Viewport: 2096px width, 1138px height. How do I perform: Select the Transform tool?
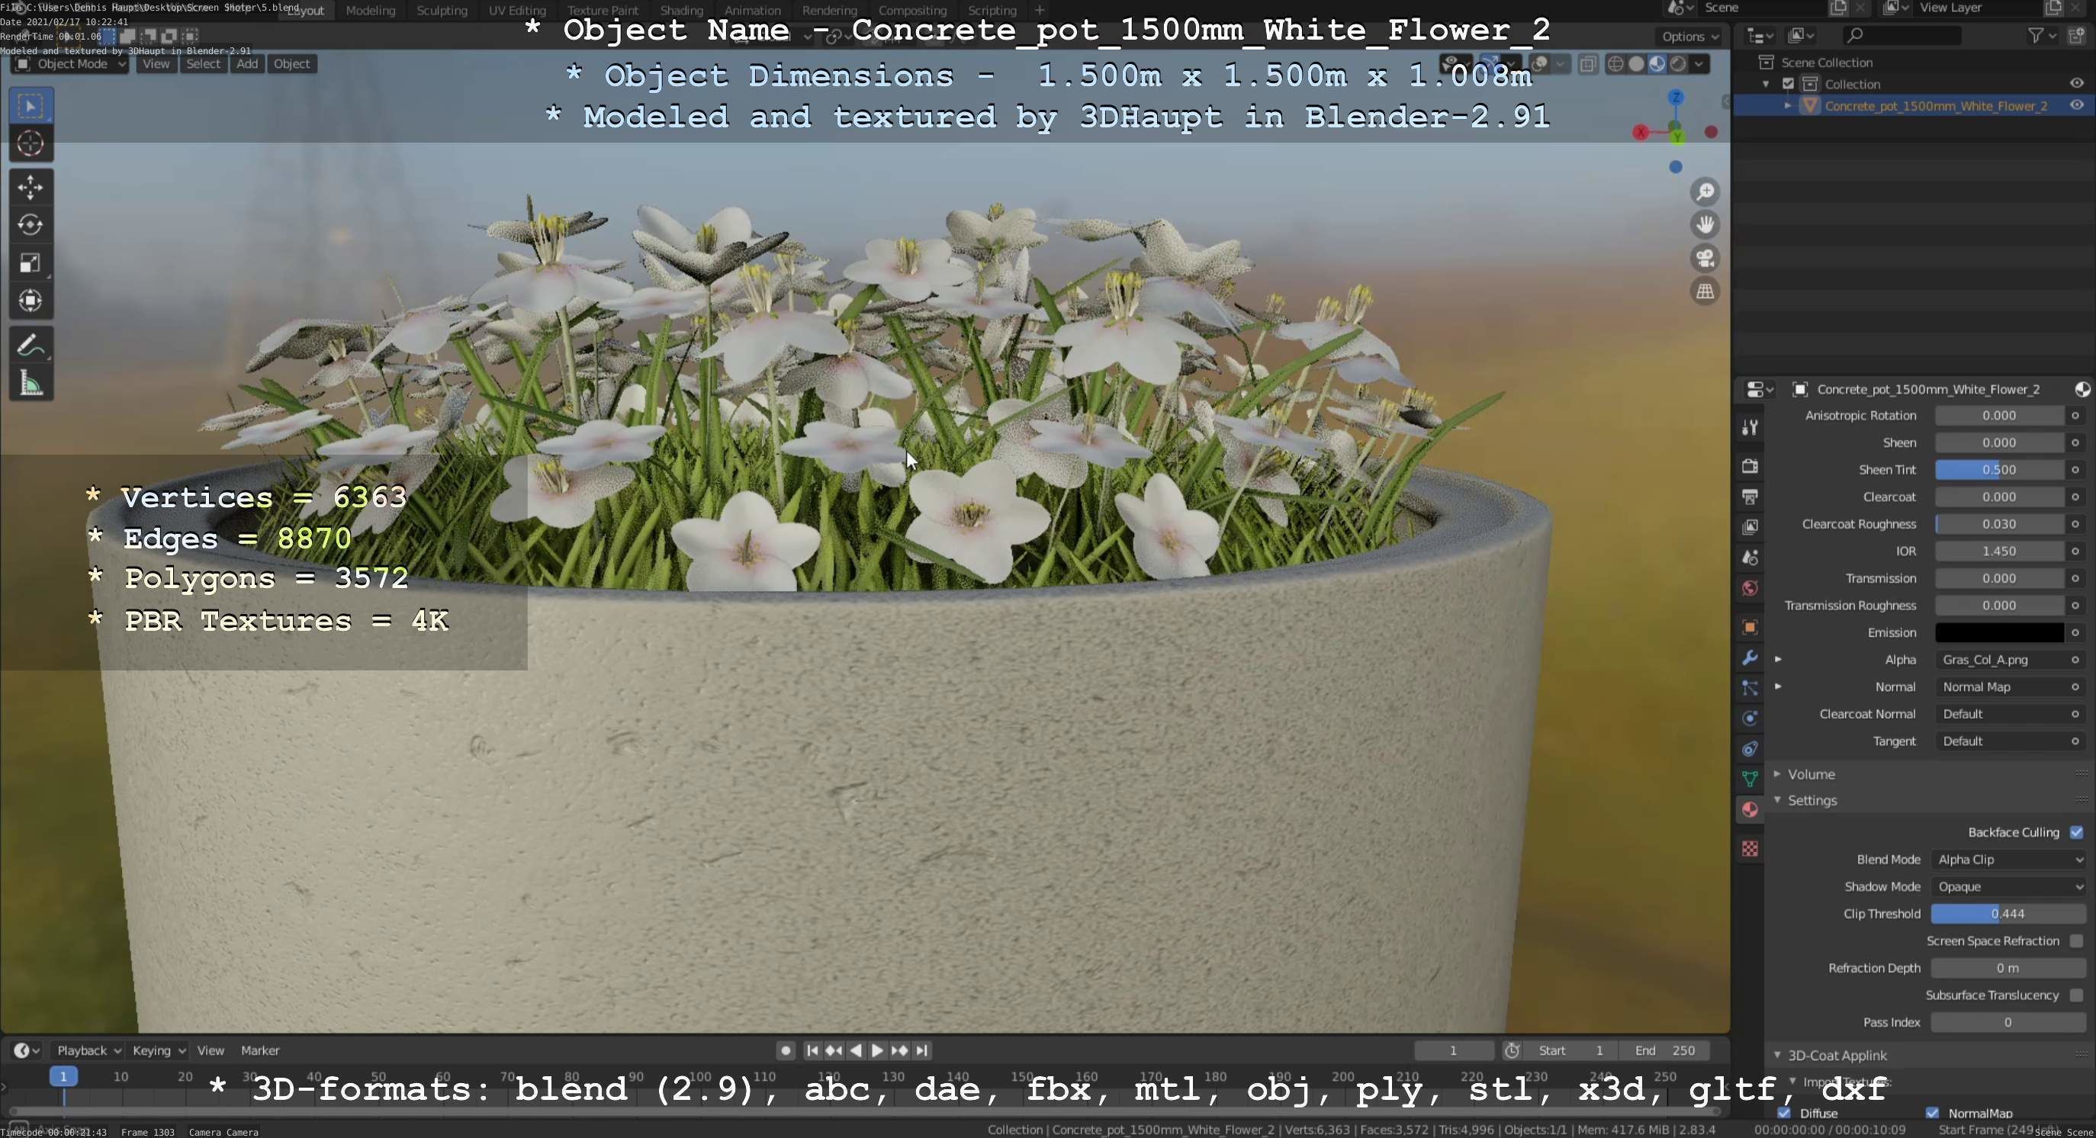coord(31,301)
